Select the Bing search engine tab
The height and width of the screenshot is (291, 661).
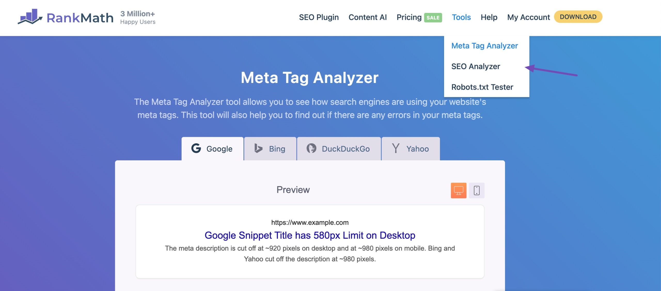(270, 149)
